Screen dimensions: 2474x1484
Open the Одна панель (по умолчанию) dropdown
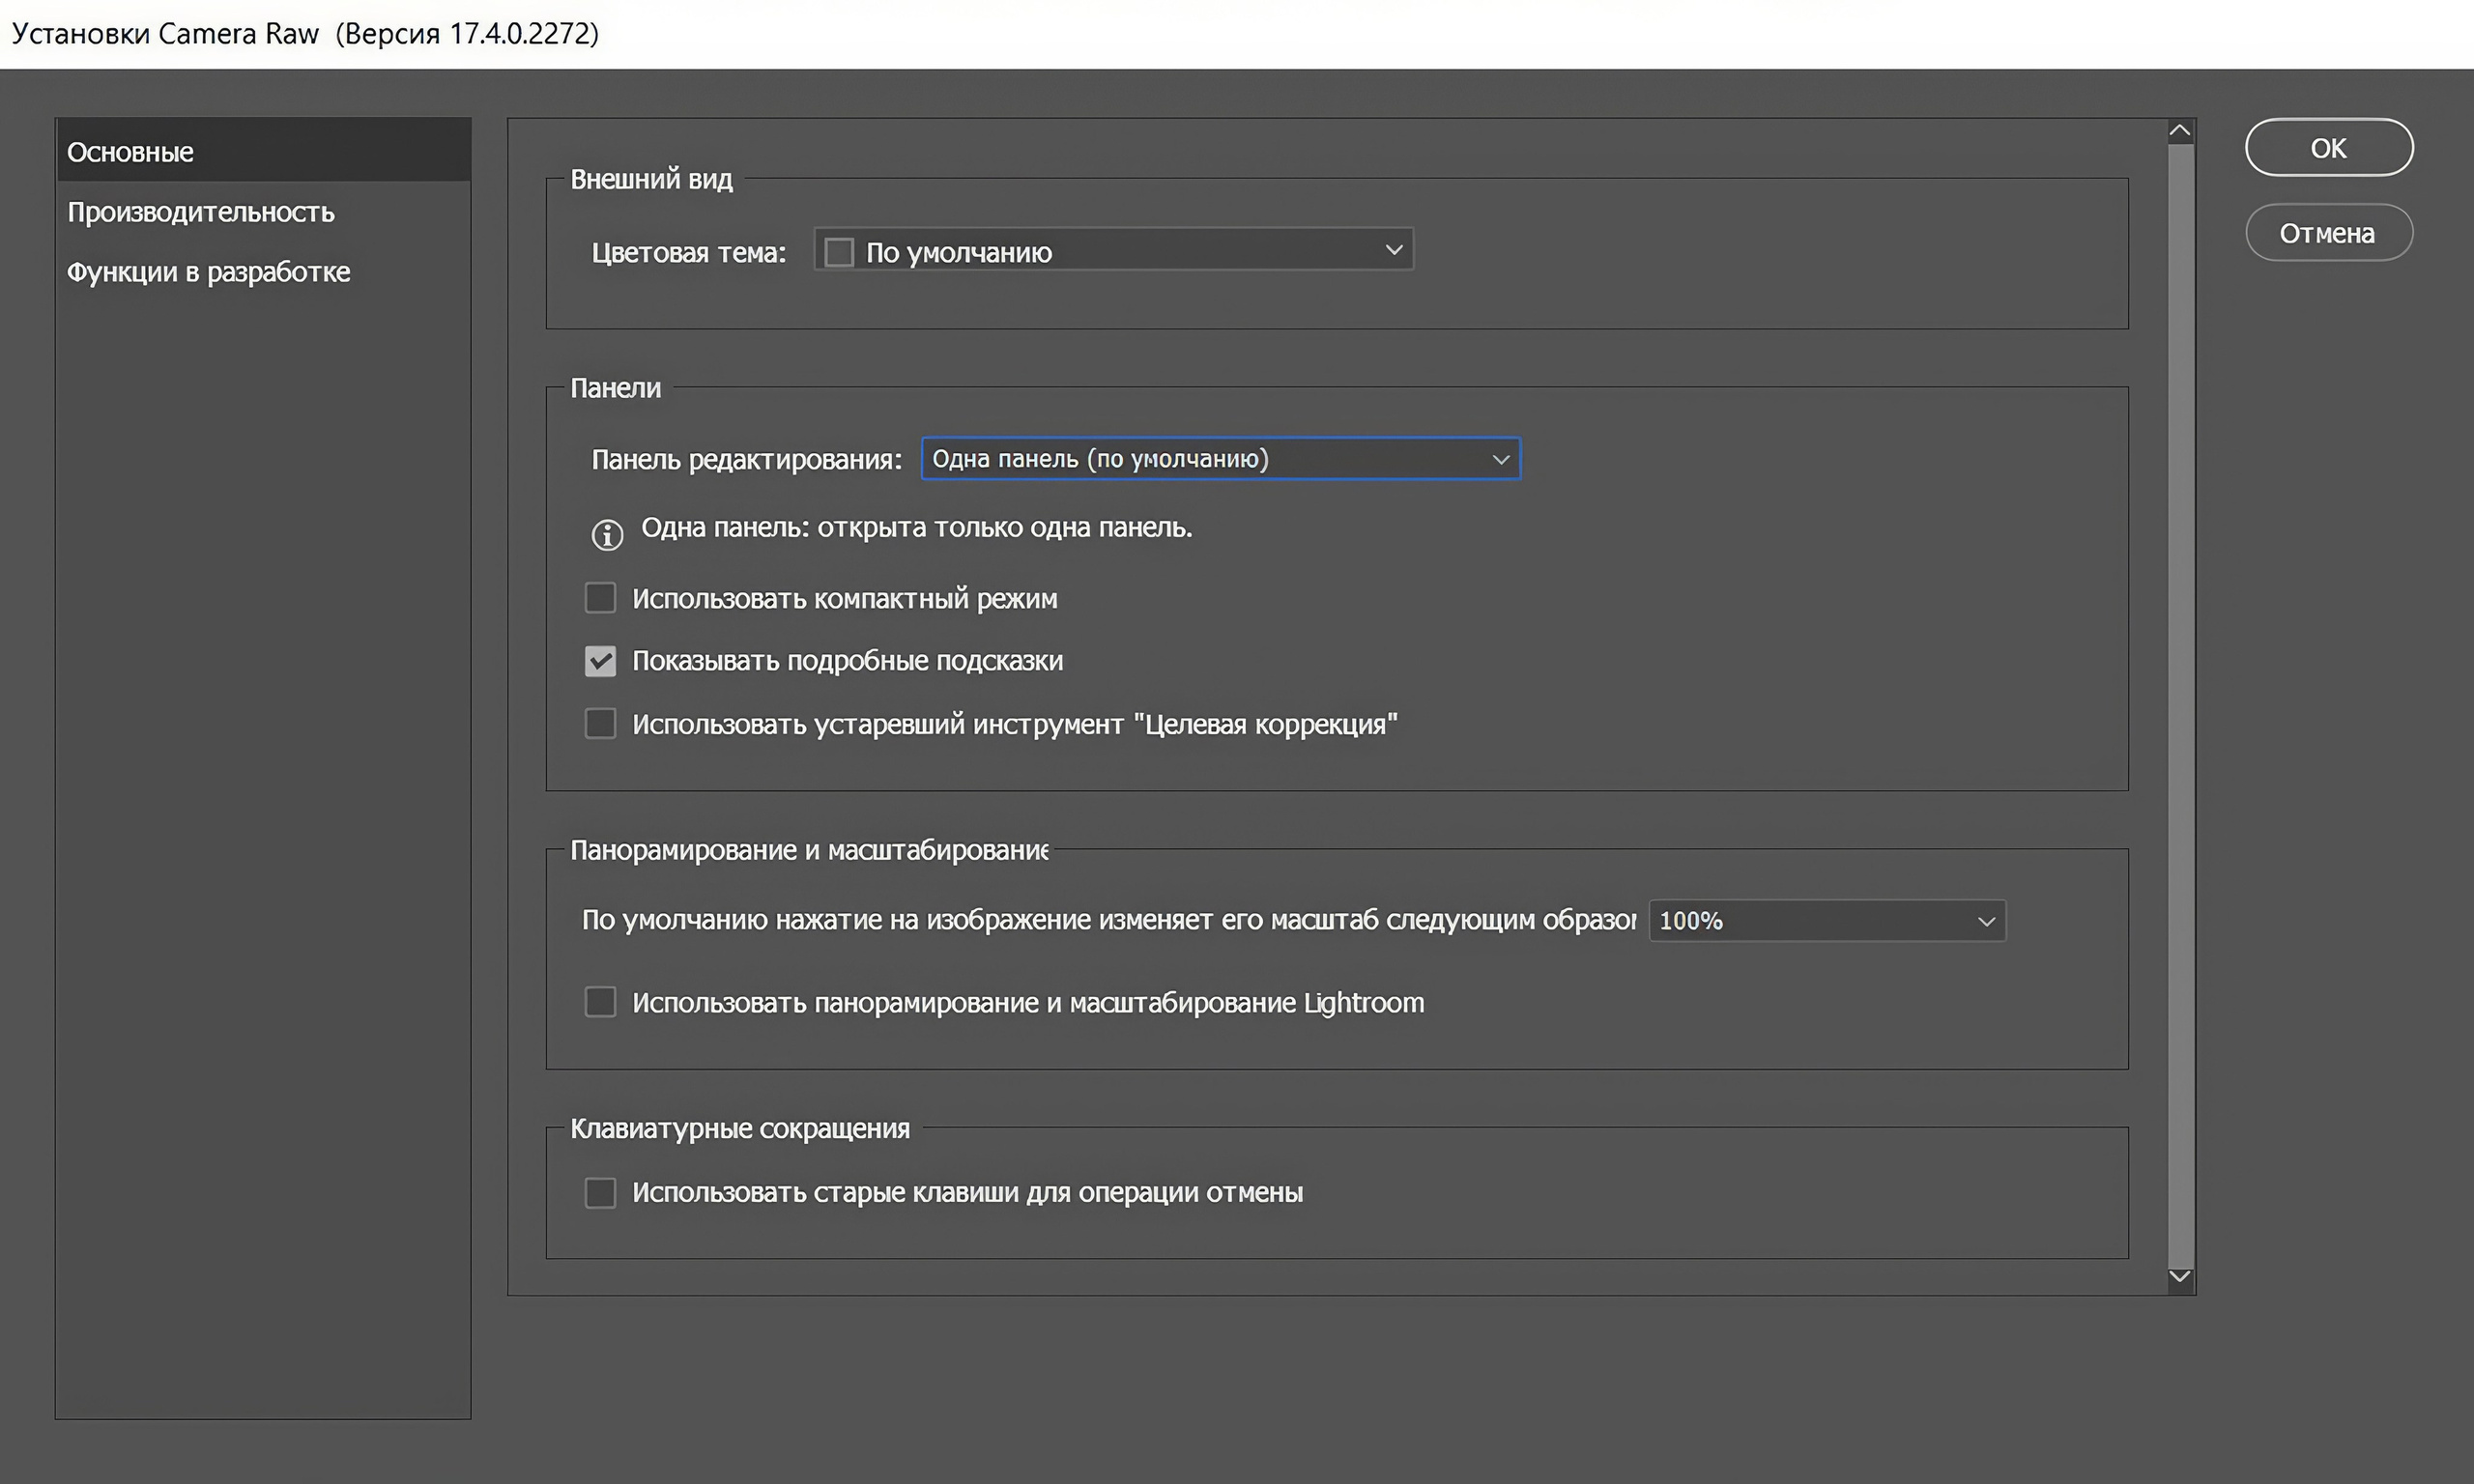coord(1219,459)
